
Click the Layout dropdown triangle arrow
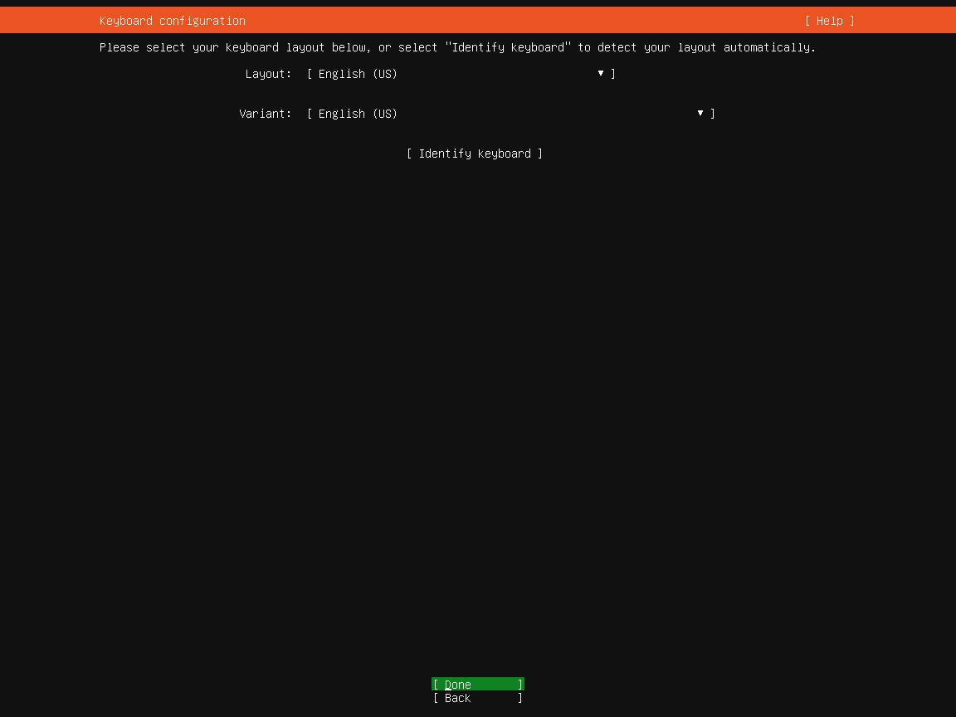[x=601, y=74]
